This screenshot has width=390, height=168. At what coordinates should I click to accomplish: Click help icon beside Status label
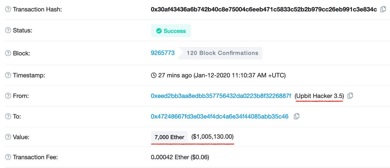click(8, 30)
